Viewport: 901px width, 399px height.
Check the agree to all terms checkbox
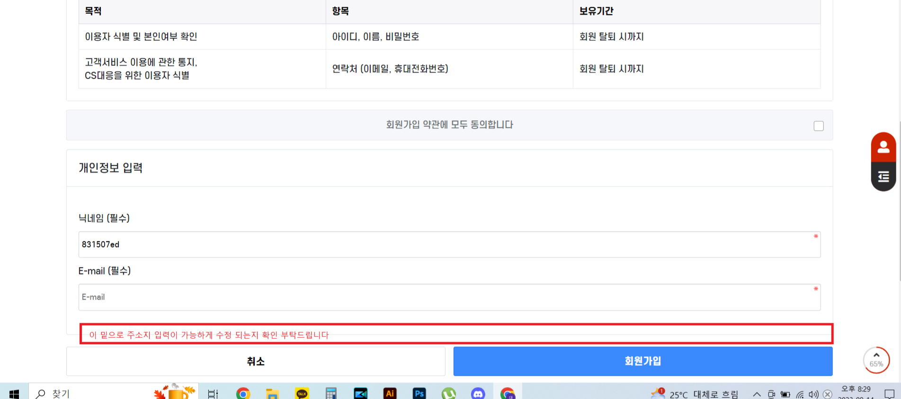click(x=818, y=126)
